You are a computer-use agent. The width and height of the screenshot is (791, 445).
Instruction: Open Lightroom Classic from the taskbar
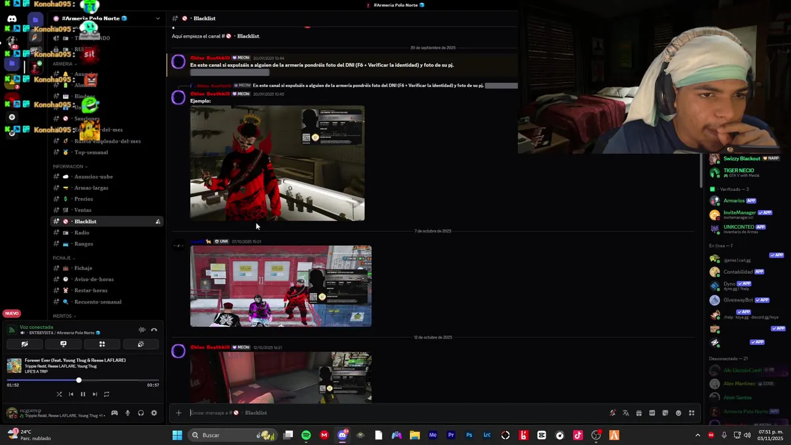(487, 435)
